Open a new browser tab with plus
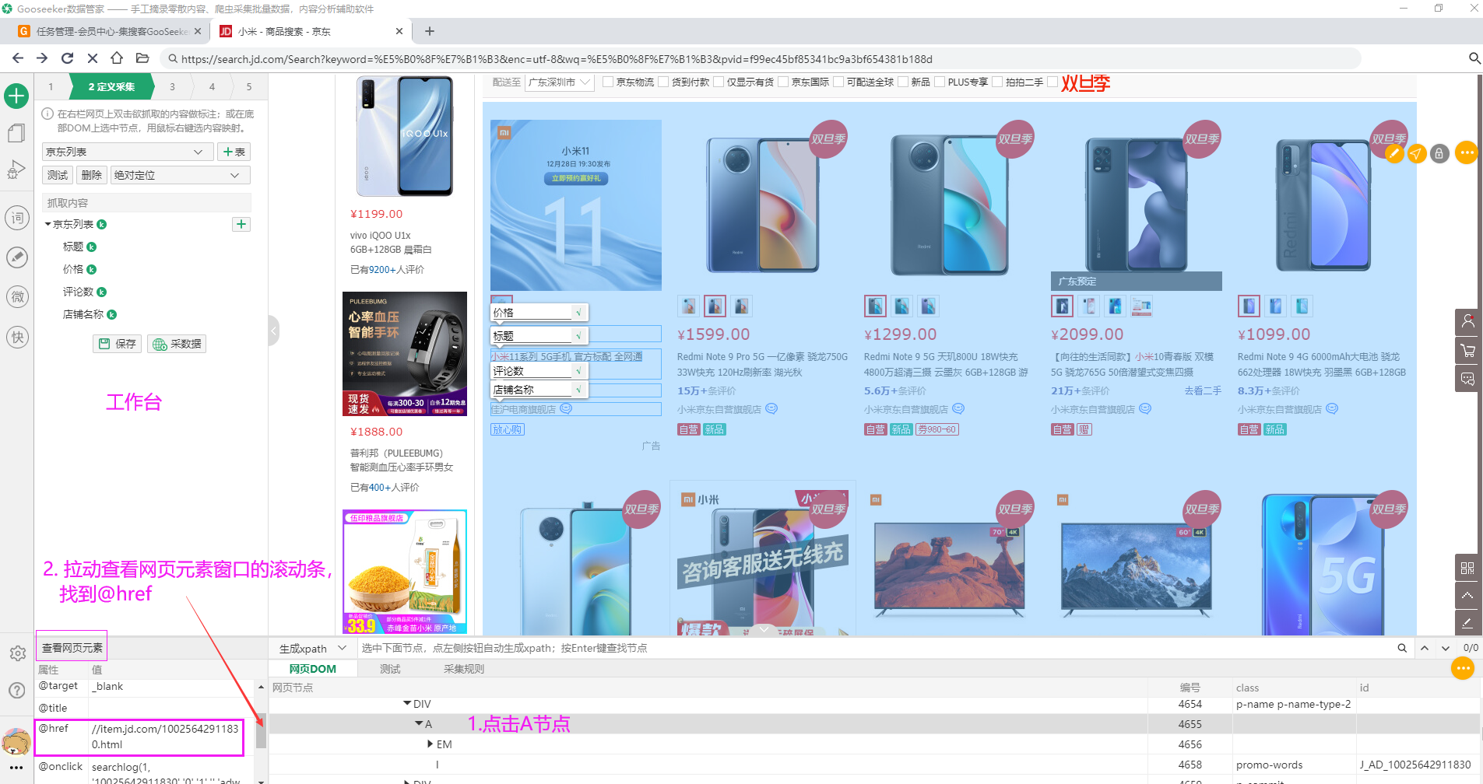Image resolution: width=1483 pixels, height=784 pixels. [430, 31]
